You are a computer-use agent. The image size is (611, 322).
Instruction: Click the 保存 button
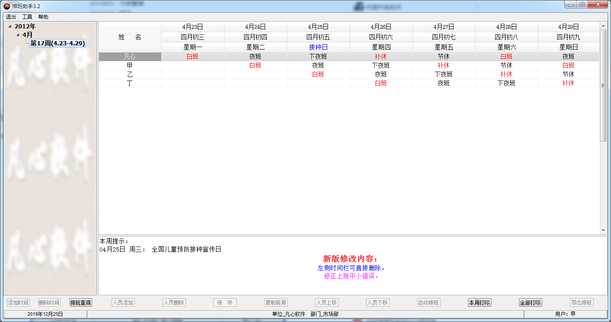(225, 303)
